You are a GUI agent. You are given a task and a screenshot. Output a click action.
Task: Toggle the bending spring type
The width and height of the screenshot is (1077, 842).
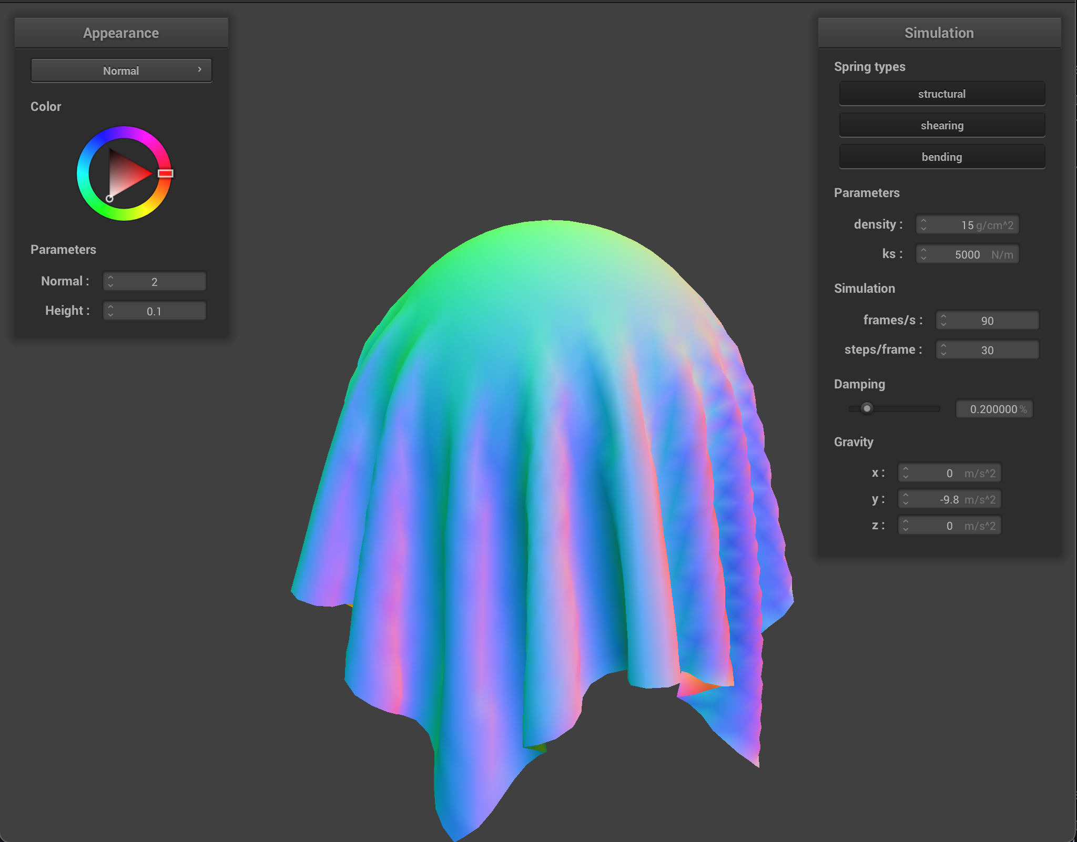[941, 156]
